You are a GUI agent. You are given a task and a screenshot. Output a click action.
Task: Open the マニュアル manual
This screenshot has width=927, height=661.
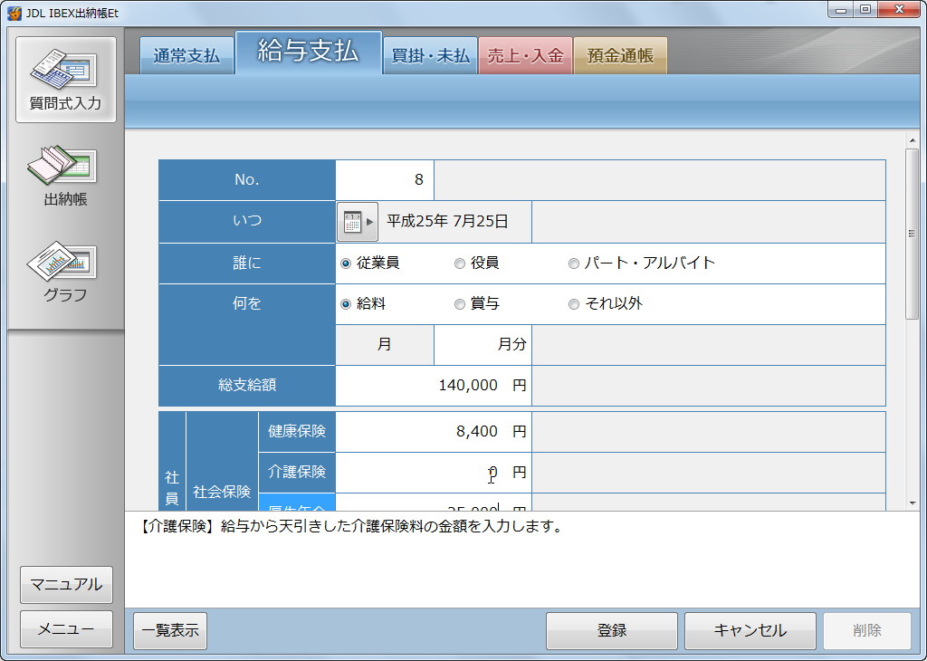[66, 585]
